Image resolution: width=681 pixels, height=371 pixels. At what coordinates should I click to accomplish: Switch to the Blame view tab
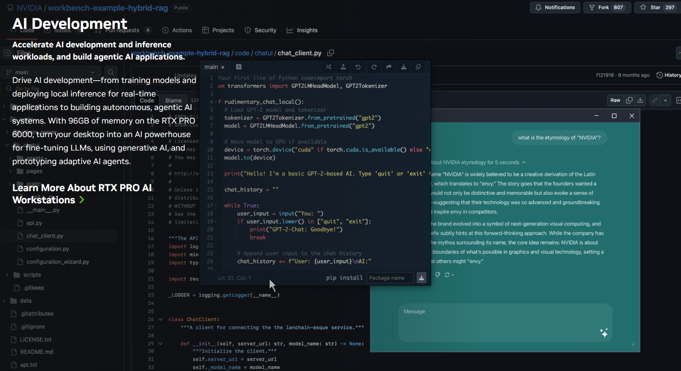coord(173,101)
